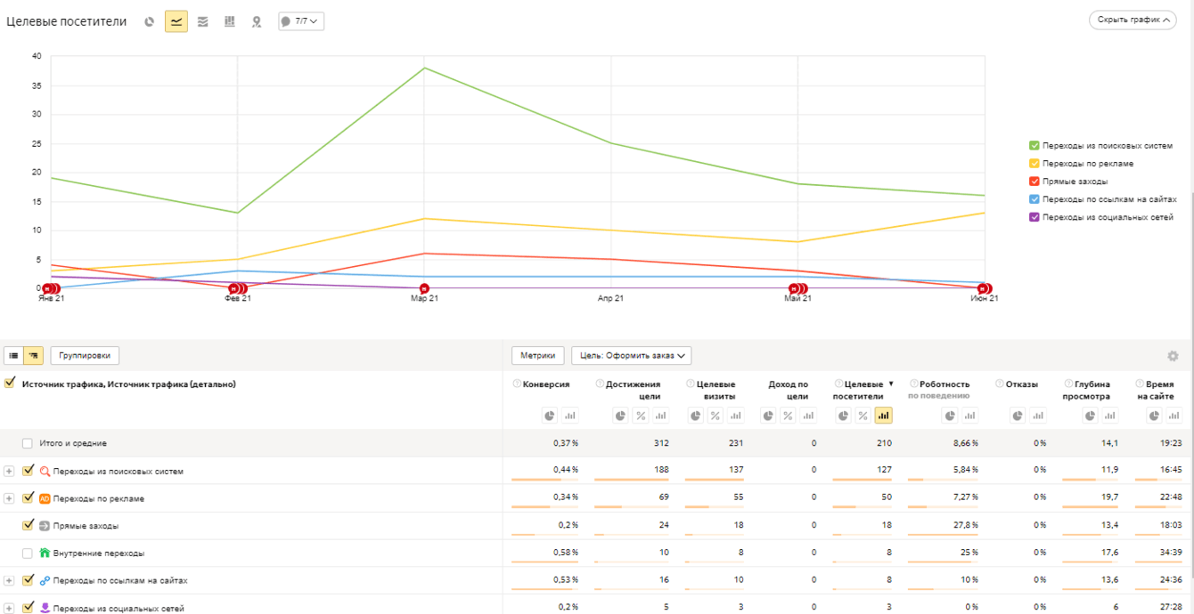Click the Скрыть график button
1194x614 pixels.
[1133, 20]
